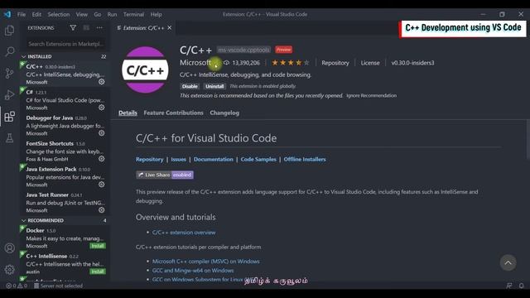Switch to the Changelog tab
The height and width of the screenshot is (298, 530).
[224, 113]
